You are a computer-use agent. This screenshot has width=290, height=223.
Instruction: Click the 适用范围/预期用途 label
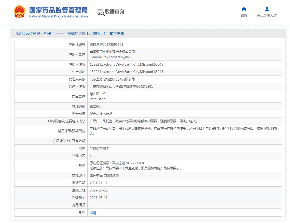click(71, 131)
